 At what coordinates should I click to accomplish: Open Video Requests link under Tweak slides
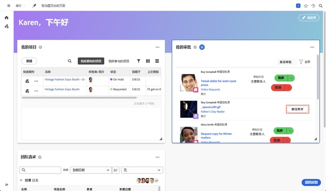click(x=210, y=90)
